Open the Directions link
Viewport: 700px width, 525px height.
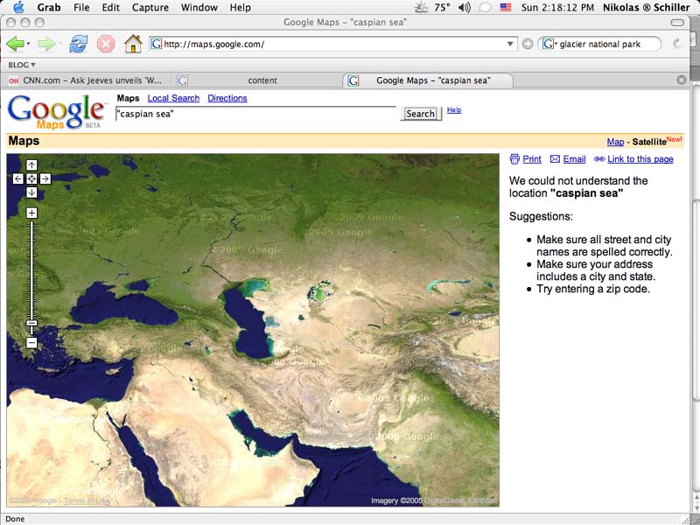pos(227,98)
